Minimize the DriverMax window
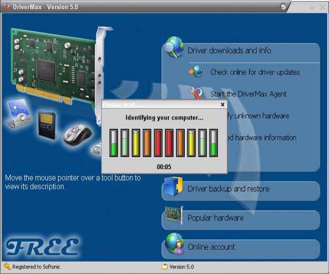This screenshot has height=274, width=329. click(313, 8)
